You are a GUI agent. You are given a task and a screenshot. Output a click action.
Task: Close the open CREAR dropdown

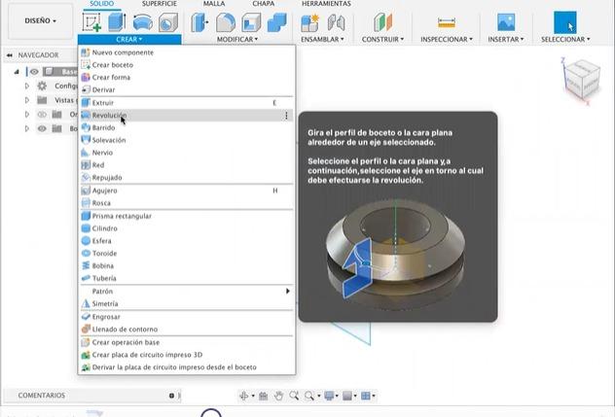pyautogui.click(x=129, y=39)
